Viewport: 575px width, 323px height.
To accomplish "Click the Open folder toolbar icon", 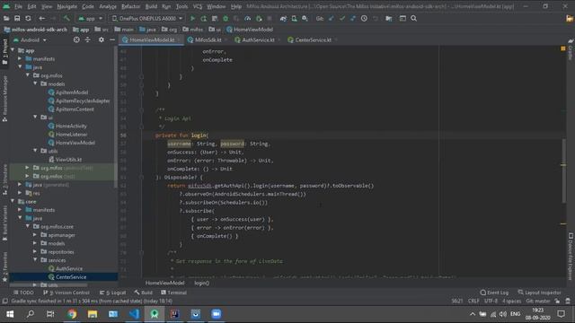I will [6, 18].
